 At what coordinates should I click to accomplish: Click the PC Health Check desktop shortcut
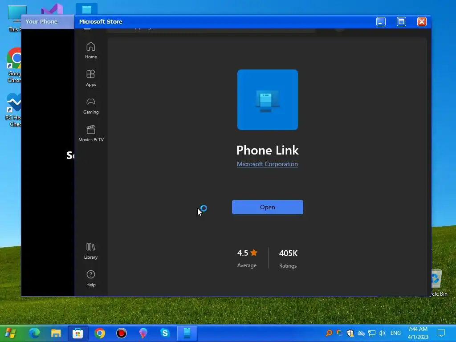pos(13,110)
